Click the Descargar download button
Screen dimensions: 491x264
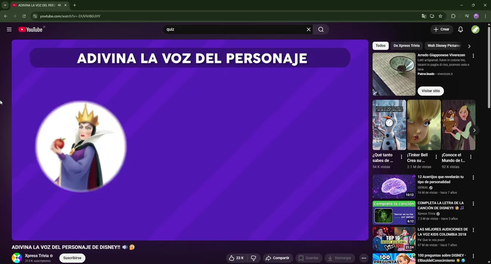pyautogui.click(x=340, y=258)
